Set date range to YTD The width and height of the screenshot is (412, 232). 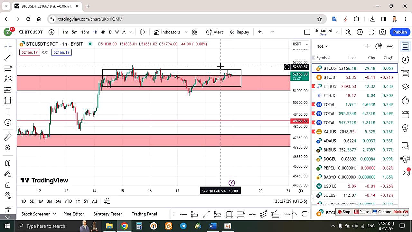[68, 201]
